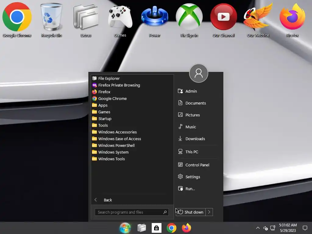This screenshot has width=312, height=234.
Task: Expand the Games folder in start menu
Action: click(132, 112)
